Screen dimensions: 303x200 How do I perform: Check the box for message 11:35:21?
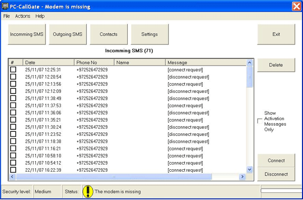(x=13, y=120)
